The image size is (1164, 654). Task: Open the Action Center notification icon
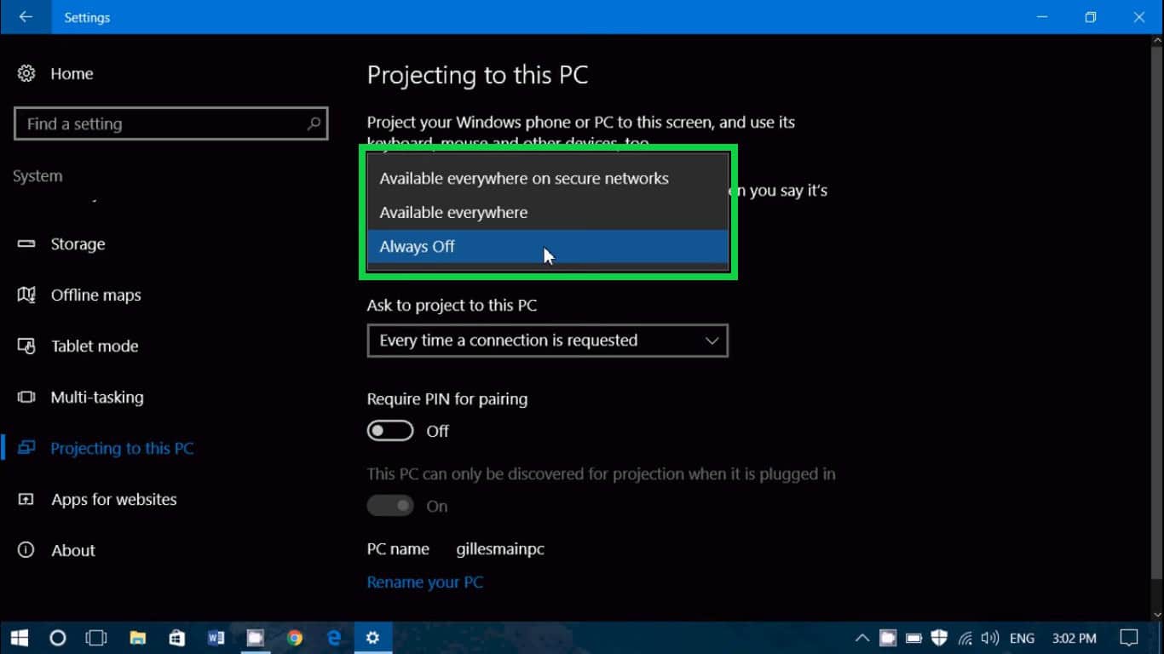click(x=1129, y=638)
